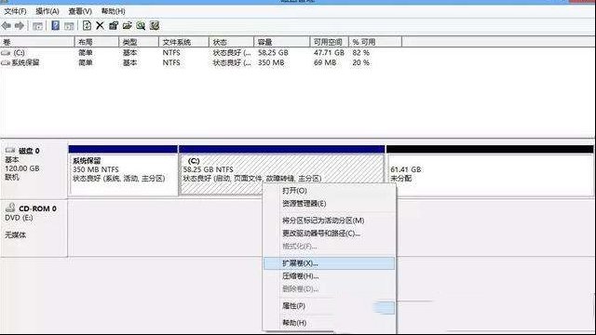
Task: Sort by the 容量 column header
Action: pos(281,42)
